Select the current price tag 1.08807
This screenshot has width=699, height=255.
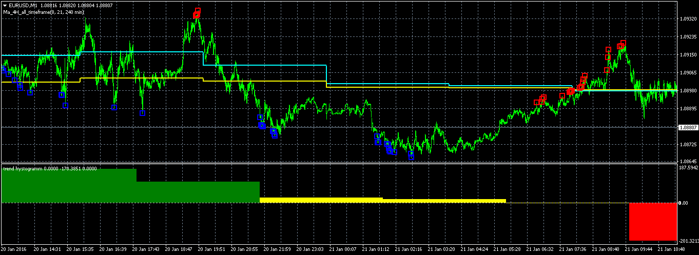point(688,127)
